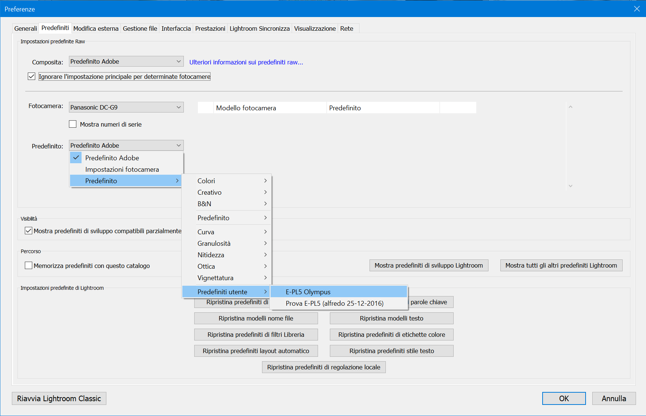The height and width of the screenshot is (416, 646).
Task: Select 'Impostazioni fotocamera' in the Predefinito list
Action: click(122, 169)
